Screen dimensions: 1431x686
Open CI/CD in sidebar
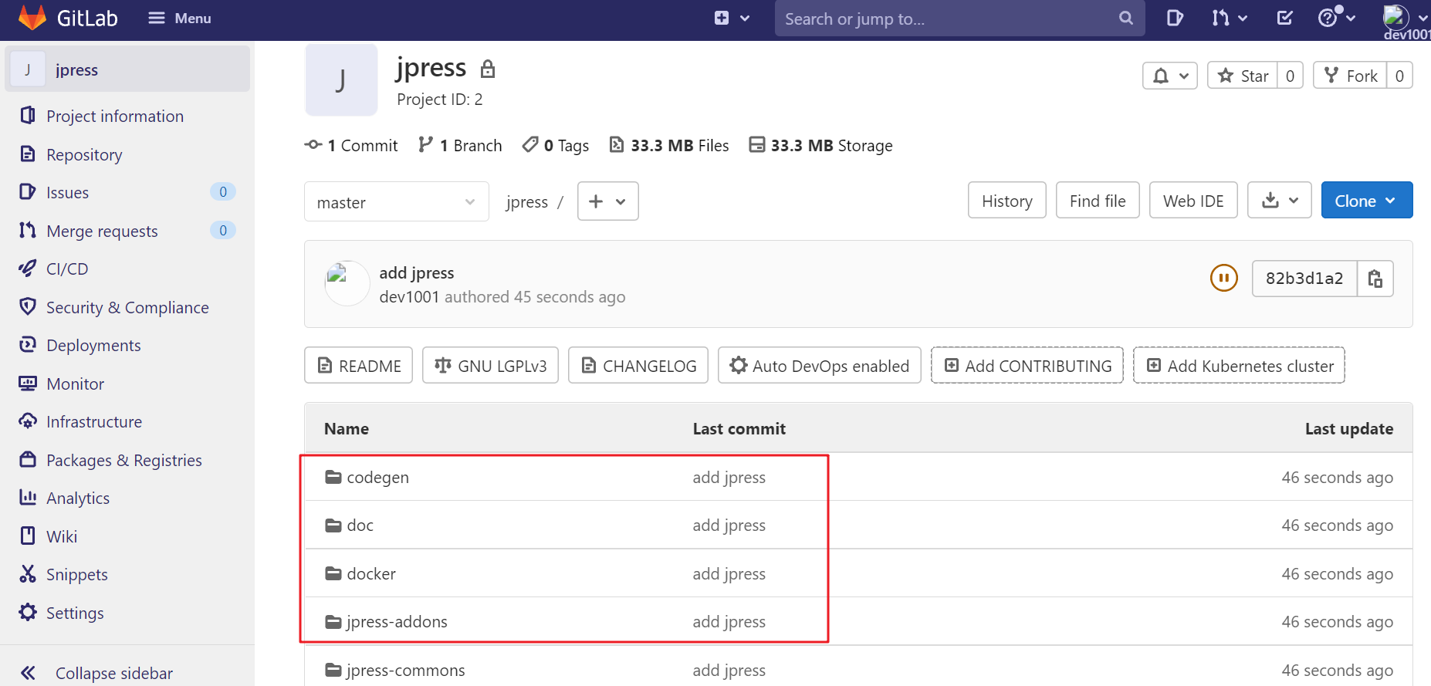[67, 269]
